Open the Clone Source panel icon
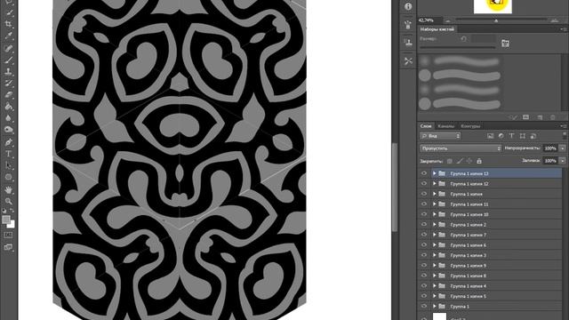The image size is (569, 320). [408, 43]
